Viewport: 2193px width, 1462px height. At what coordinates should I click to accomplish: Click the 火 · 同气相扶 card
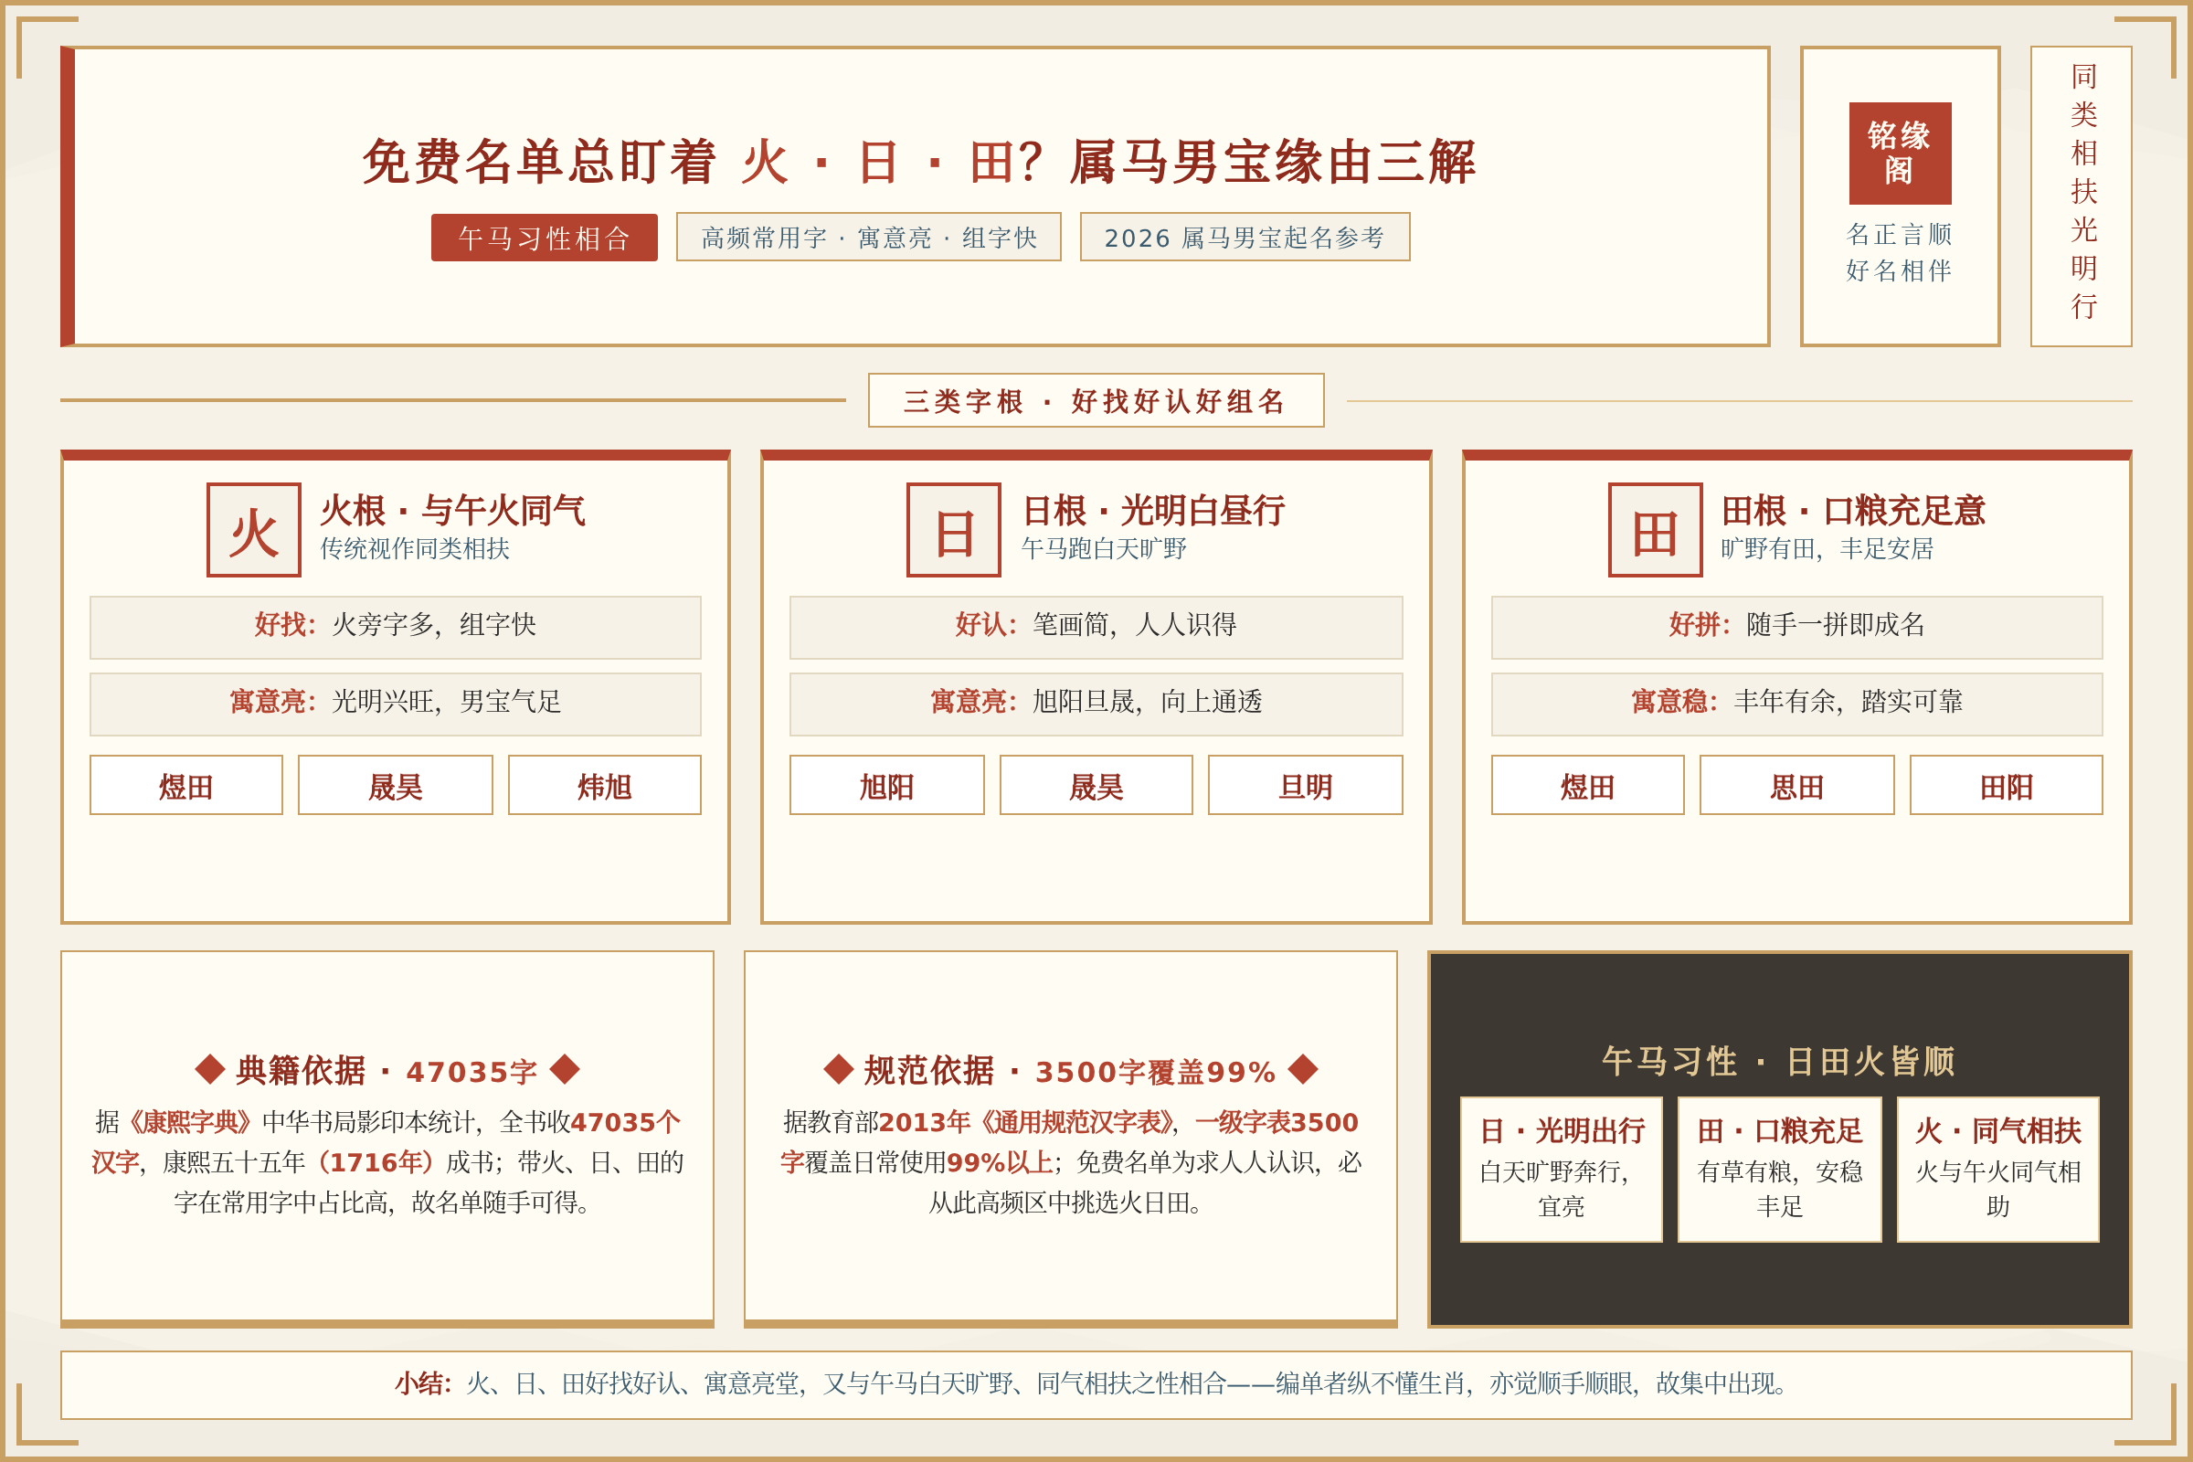tap(1997, 1170)
